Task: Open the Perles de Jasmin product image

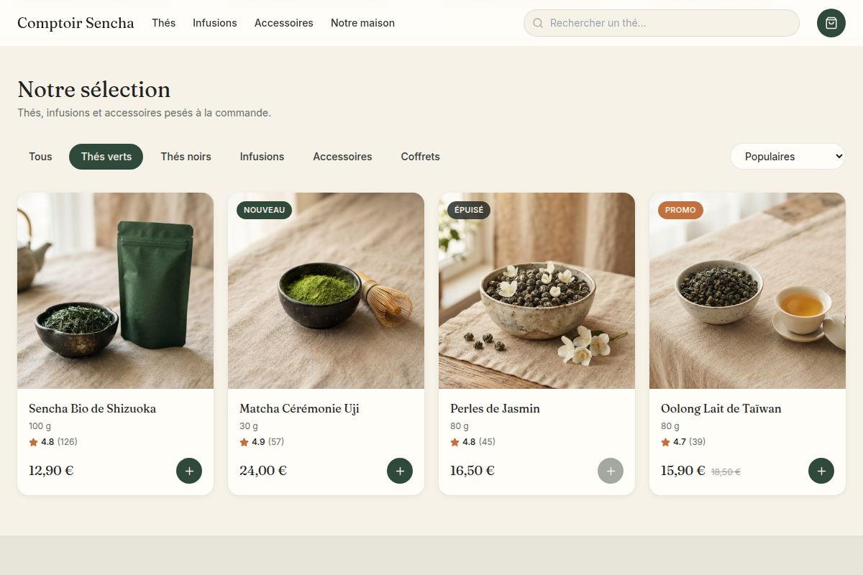Action: (x=536, y=290)
